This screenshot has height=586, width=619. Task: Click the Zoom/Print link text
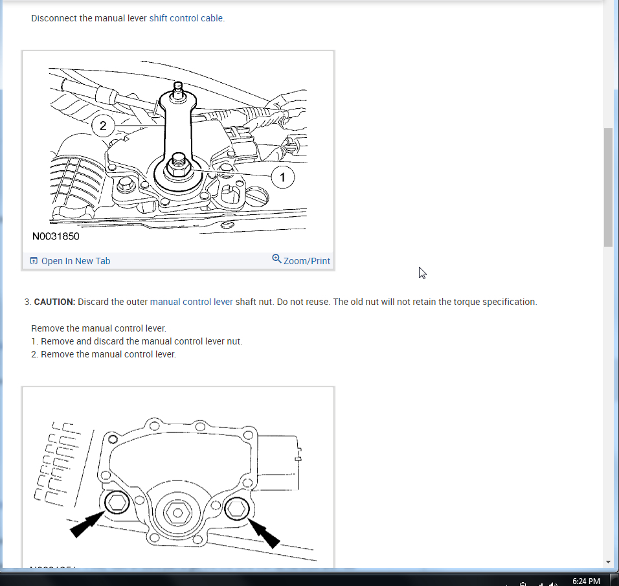tap(307, 261)
